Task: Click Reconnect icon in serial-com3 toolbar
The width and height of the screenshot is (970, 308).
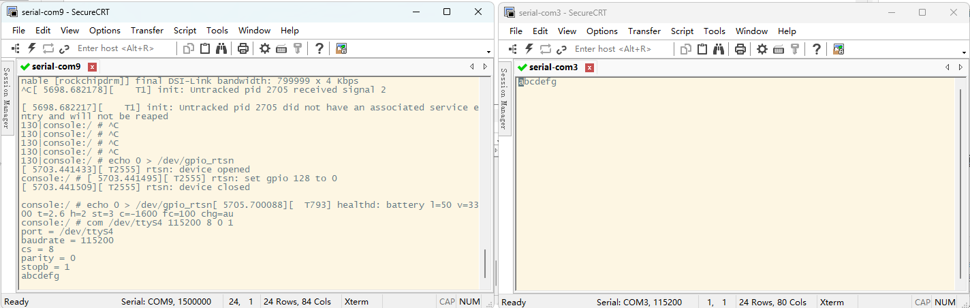Action: pos(546,48)
